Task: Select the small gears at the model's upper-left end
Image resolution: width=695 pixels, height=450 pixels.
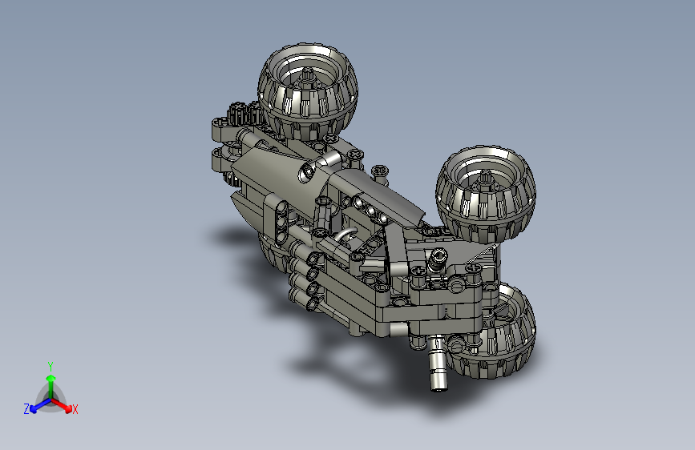Action: coord(243,114)
